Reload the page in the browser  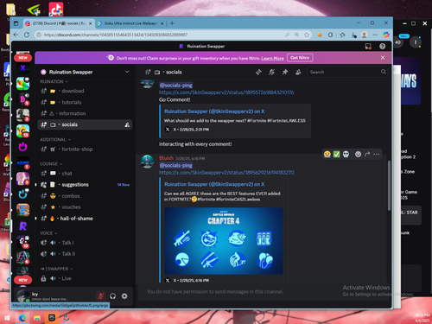[x=27, y=35]
